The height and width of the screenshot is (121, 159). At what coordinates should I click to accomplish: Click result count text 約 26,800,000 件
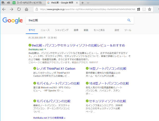pyautogui.click(x=37, y=38)
